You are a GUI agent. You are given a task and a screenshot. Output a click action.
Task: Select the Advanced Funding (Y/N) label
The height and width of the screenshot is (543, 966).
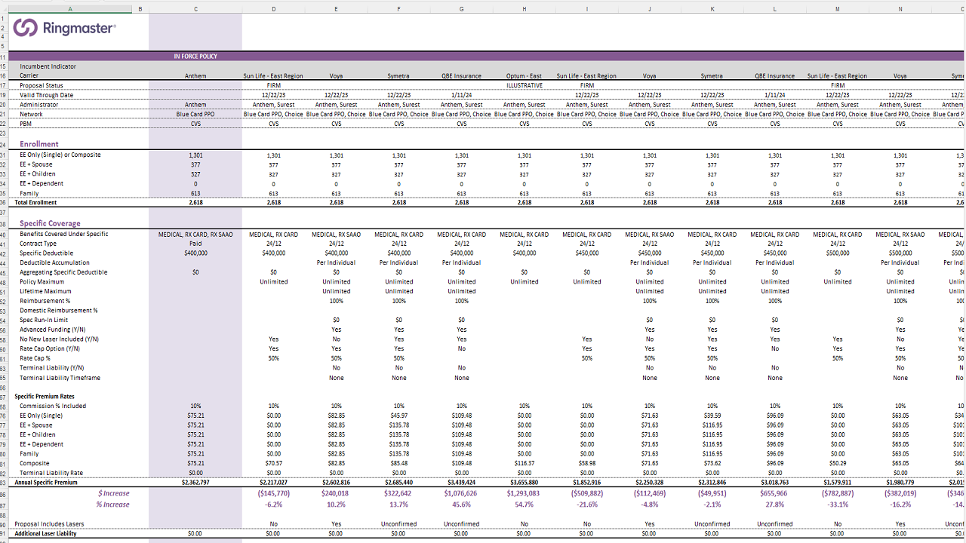pyautogui.click(x=54, y=330)
